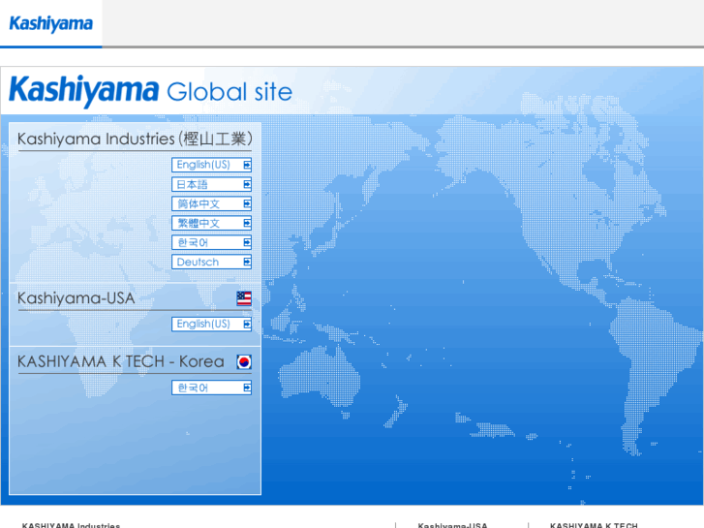Open the Deutsch language site
The height and width of the screenshot is (528, 704).
(x=211, y=262)
